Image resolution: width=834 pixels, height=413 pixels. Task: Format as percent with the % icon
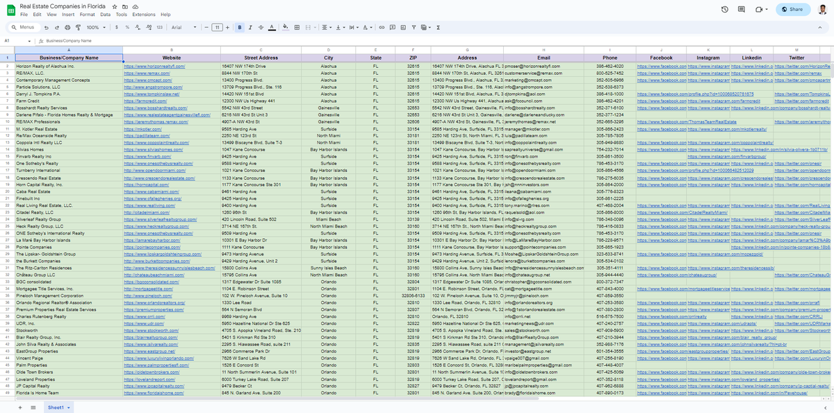[x=128, y=27]
